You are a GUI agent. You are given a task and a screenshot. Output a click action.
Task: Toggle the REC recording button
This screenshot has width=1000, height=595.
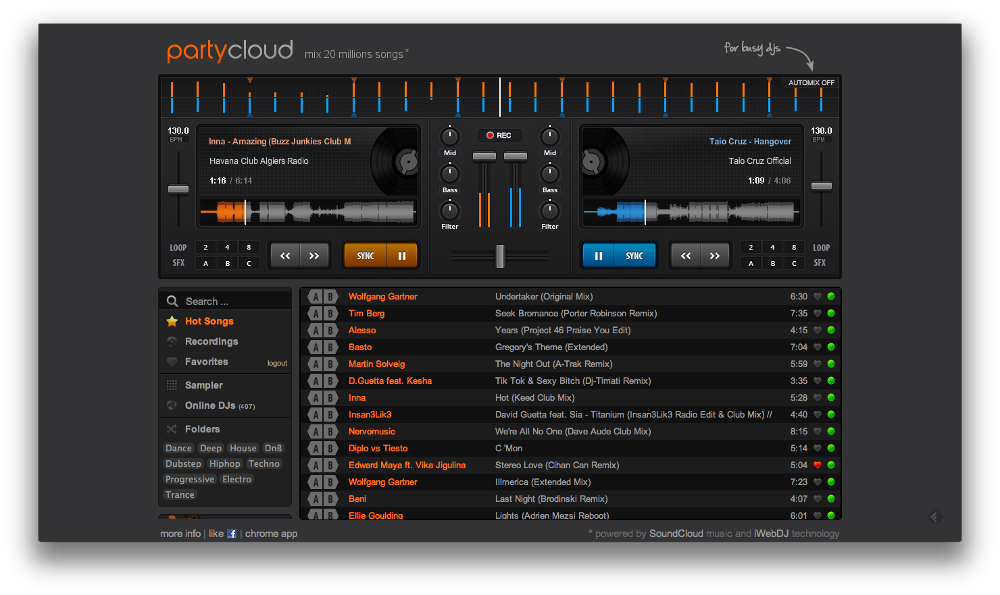(499, 135)
